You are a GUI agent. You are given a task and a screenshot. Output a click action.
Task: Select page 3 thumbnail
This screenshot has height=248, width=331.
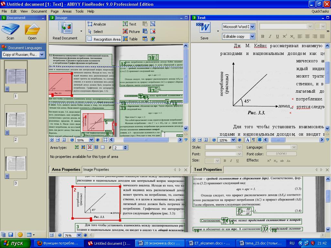pos(16,163)
